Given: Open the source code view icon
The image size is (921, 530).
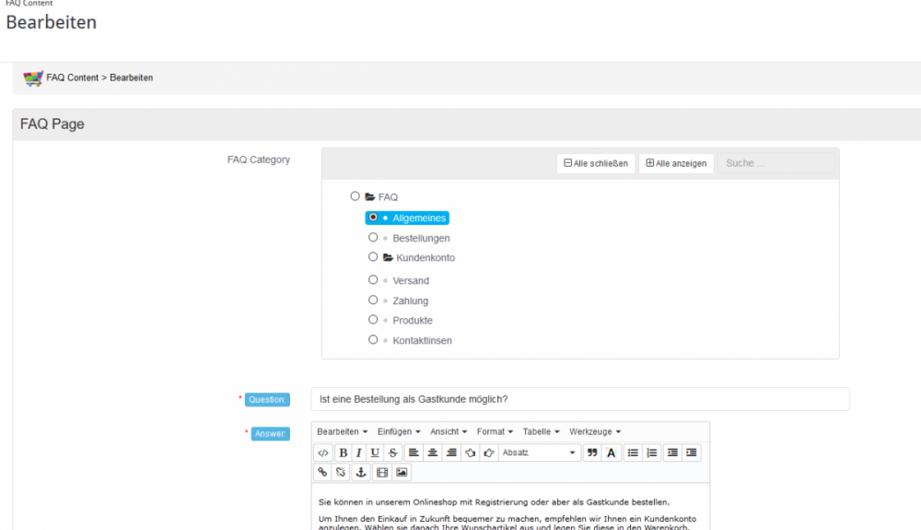Looking at the screenshot, I should [322, 453].
